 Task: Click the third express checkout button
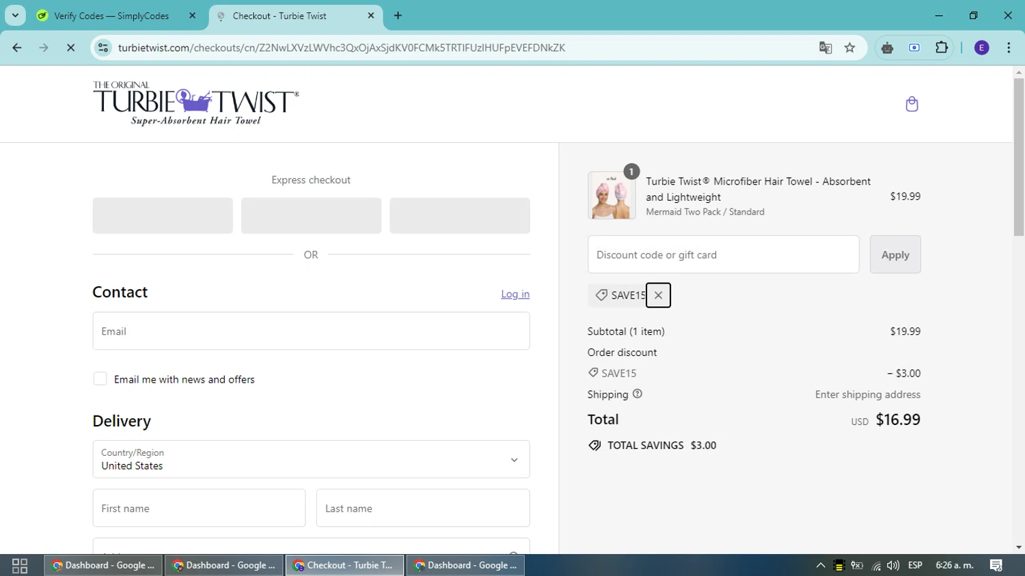[460, 216]
